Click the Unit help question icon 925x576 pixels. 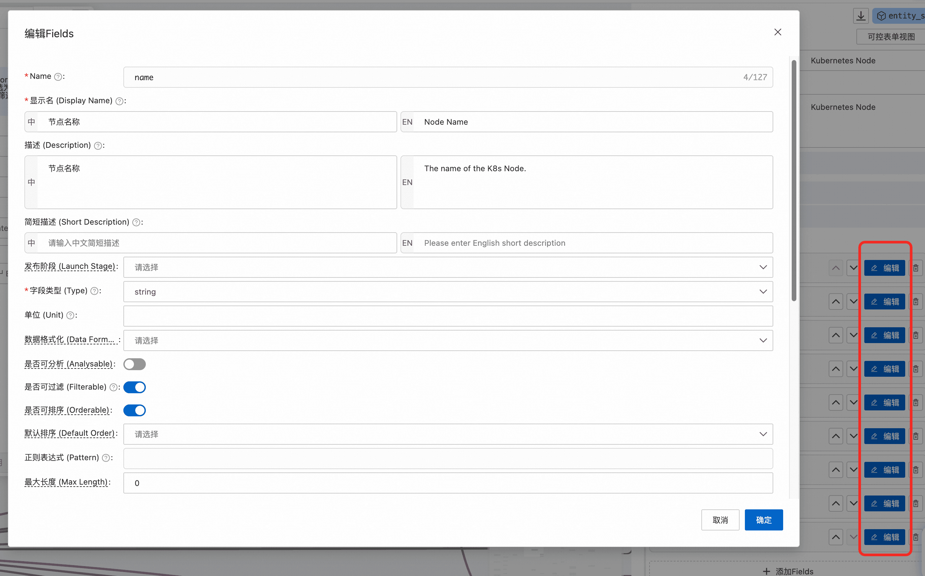point(70,315)
